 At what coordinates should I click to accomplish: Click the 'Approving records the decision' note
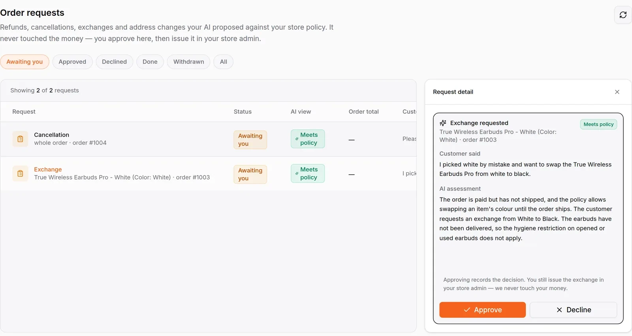[x=523, y=284]
